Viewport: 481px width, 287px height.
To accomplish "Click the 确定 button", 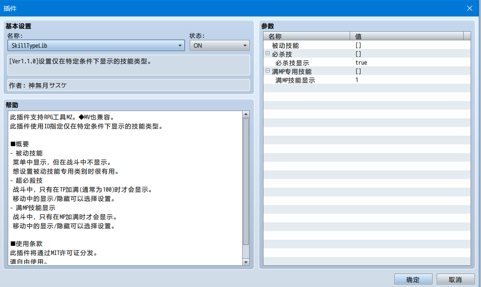I will [413, 279].
